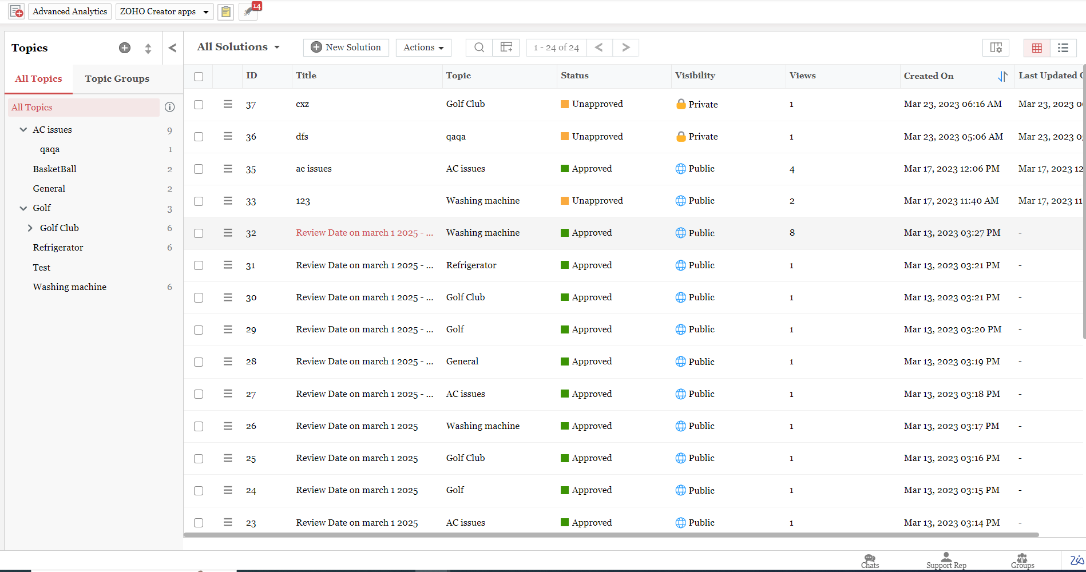The width and height of the screenshot is (1086, 572).
Task: Open the Actions menu
Action: 423,47
